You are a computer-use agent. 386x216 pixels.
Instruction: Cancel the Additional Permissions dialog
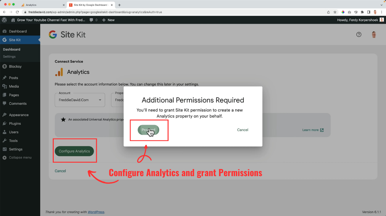(x=243, y=130)
